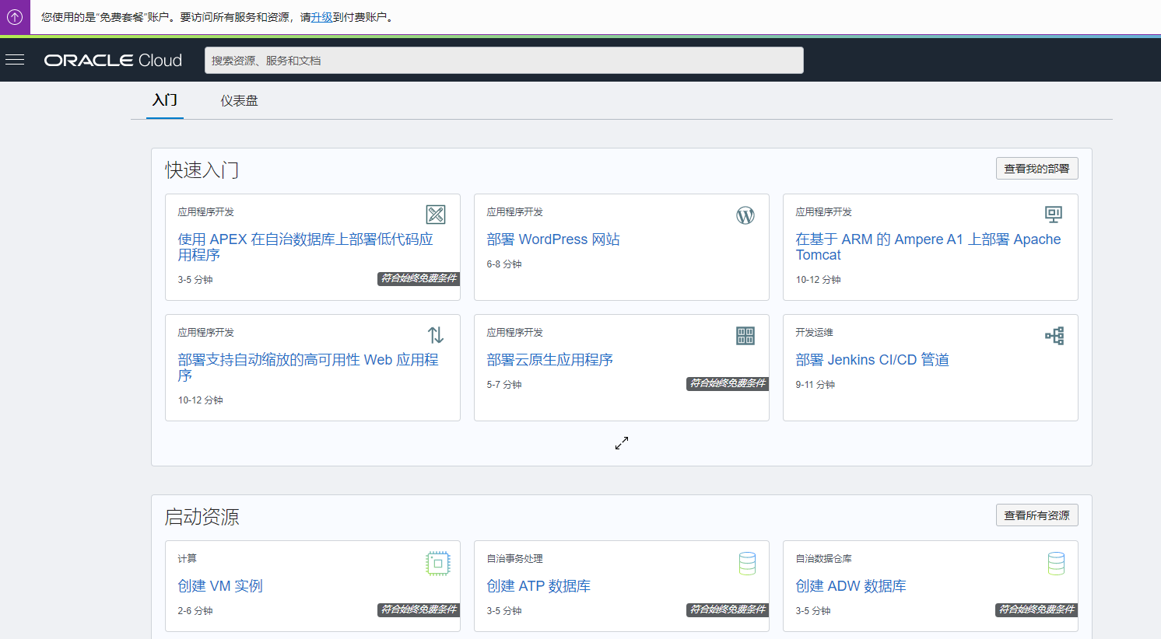Viewport: 1161px width, 639px height.
Task: Click the Jenkins CI/CD pipeline icon
Action: (x=1054, y=336)
